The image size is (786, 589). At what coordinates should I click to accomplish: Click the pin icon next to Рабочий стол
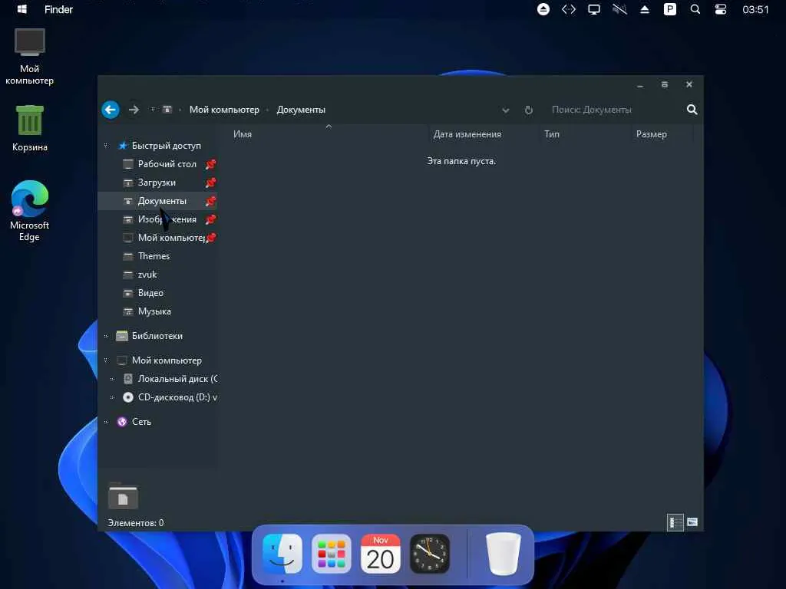pos(210,164)
